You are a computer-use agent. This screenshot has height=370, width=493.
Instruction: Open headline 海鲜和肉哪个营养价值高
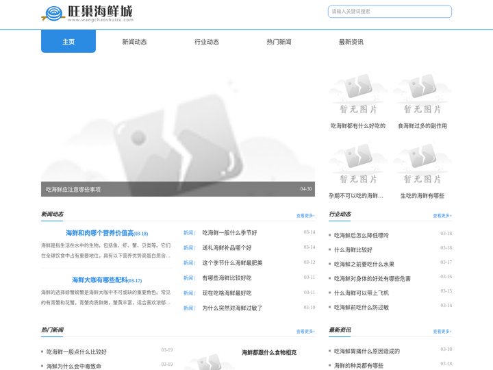point(100,233)
